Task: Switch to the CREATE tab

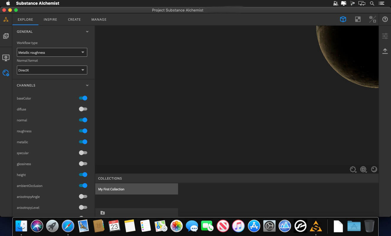Action: click(x=74, y=19)
